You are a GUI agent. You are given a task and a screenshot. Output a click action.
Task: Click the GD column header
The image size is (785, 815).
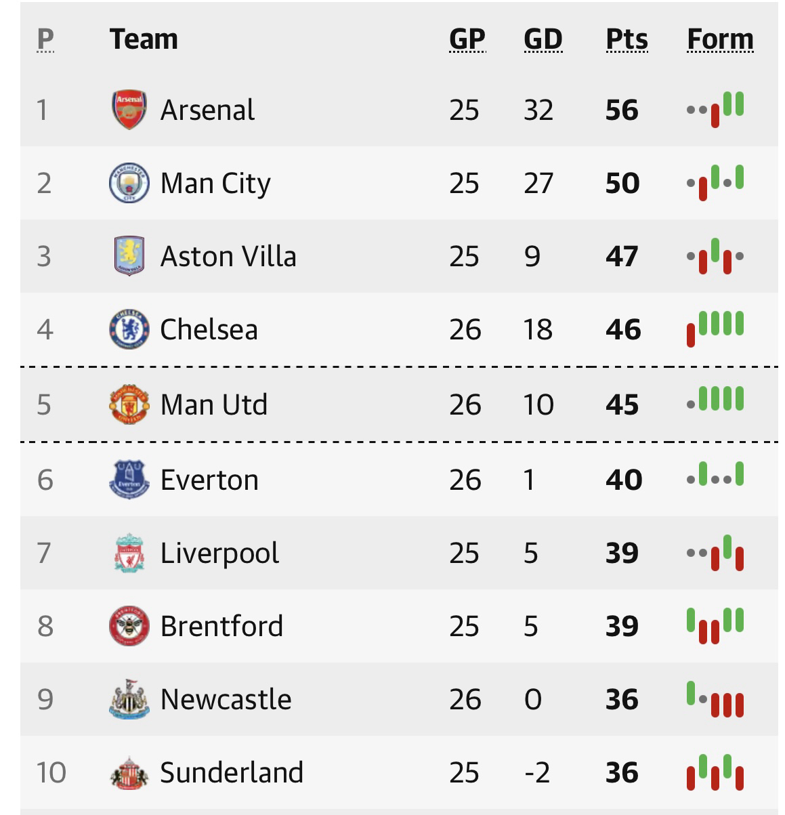click(x=543, y=39)
